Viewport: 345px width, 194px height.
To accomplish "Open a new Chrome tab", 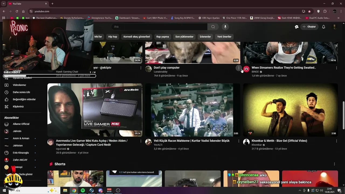I will tap(52, 4).
